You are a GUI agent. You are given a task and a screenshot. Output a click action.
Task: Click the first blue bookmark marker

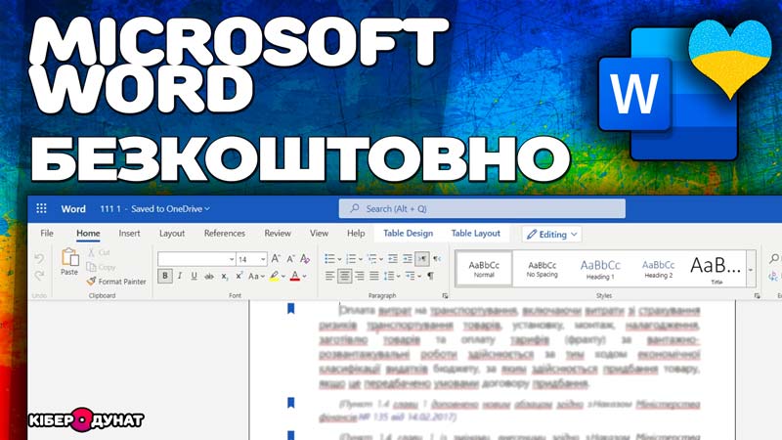tap(290, 309)
